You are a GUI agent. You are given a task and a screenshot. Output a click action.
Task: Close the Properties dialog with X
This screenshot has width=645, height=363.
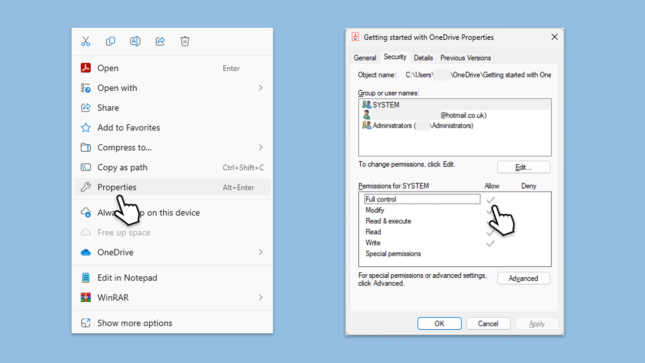tap(554, 37)
